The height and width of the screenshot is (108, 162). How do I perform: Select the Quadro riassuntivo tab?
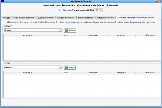click(x=46, y=18)
